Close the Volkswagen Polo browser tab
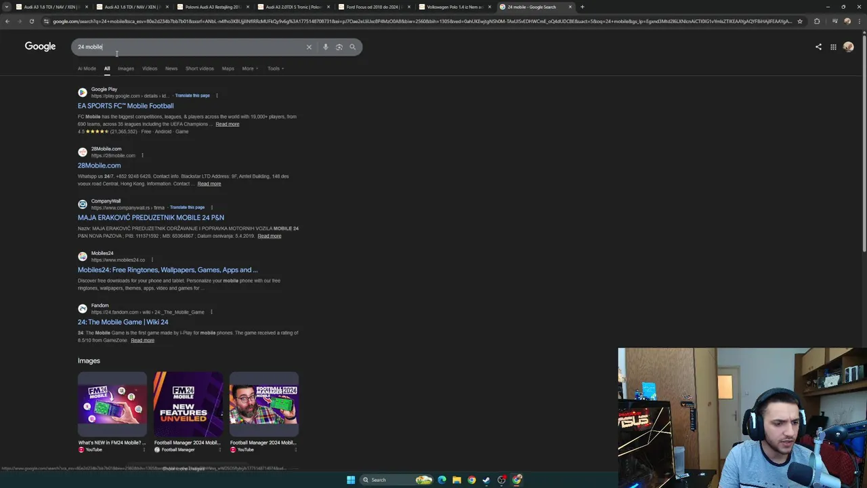Screen dimensions: 867x488 click(x=489, y=7)
